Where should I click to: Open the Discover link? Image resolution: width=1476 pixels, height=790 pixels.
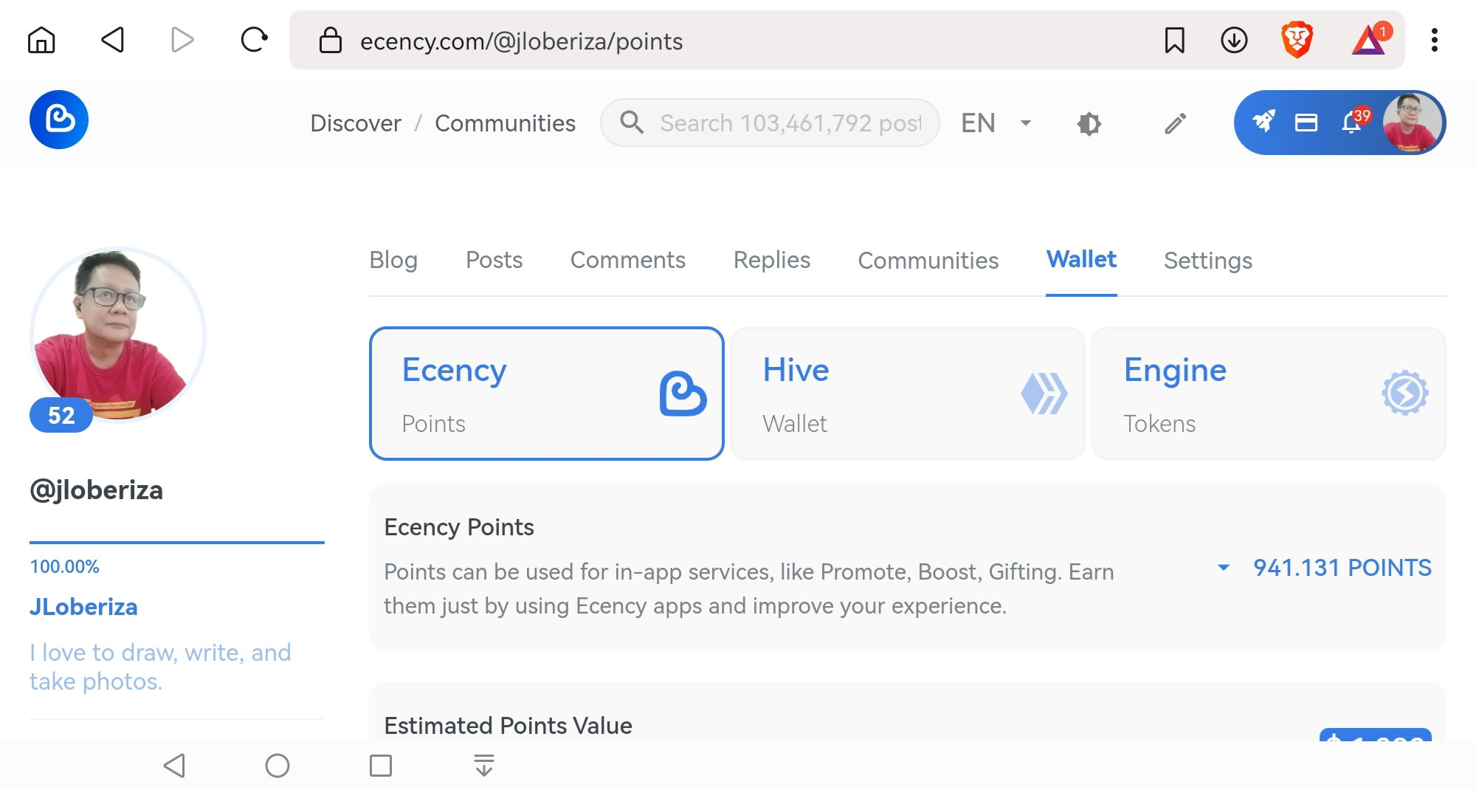pos(356,123)
